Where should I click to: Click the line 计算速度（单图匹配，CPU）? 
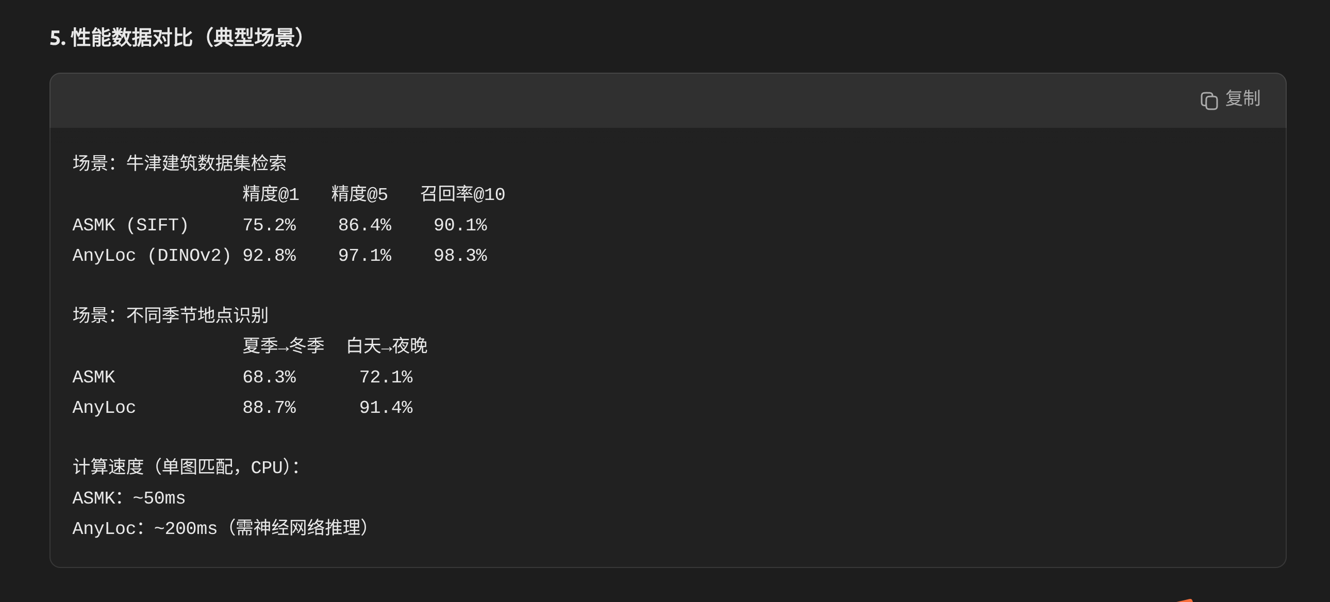187,467
